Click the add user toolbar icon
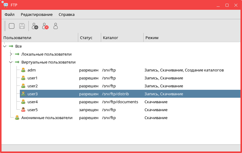The width and height of the screenshot is (242, 153). [x=35, y=26]
